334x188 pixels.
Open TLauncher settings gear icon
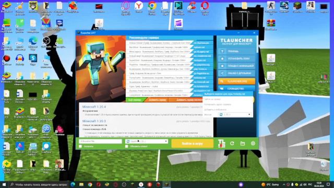tap(253, 144)
